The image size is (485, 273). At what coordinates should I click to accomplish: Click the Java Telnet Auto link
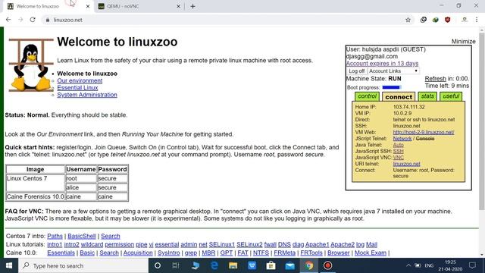[x=399, y=145]
